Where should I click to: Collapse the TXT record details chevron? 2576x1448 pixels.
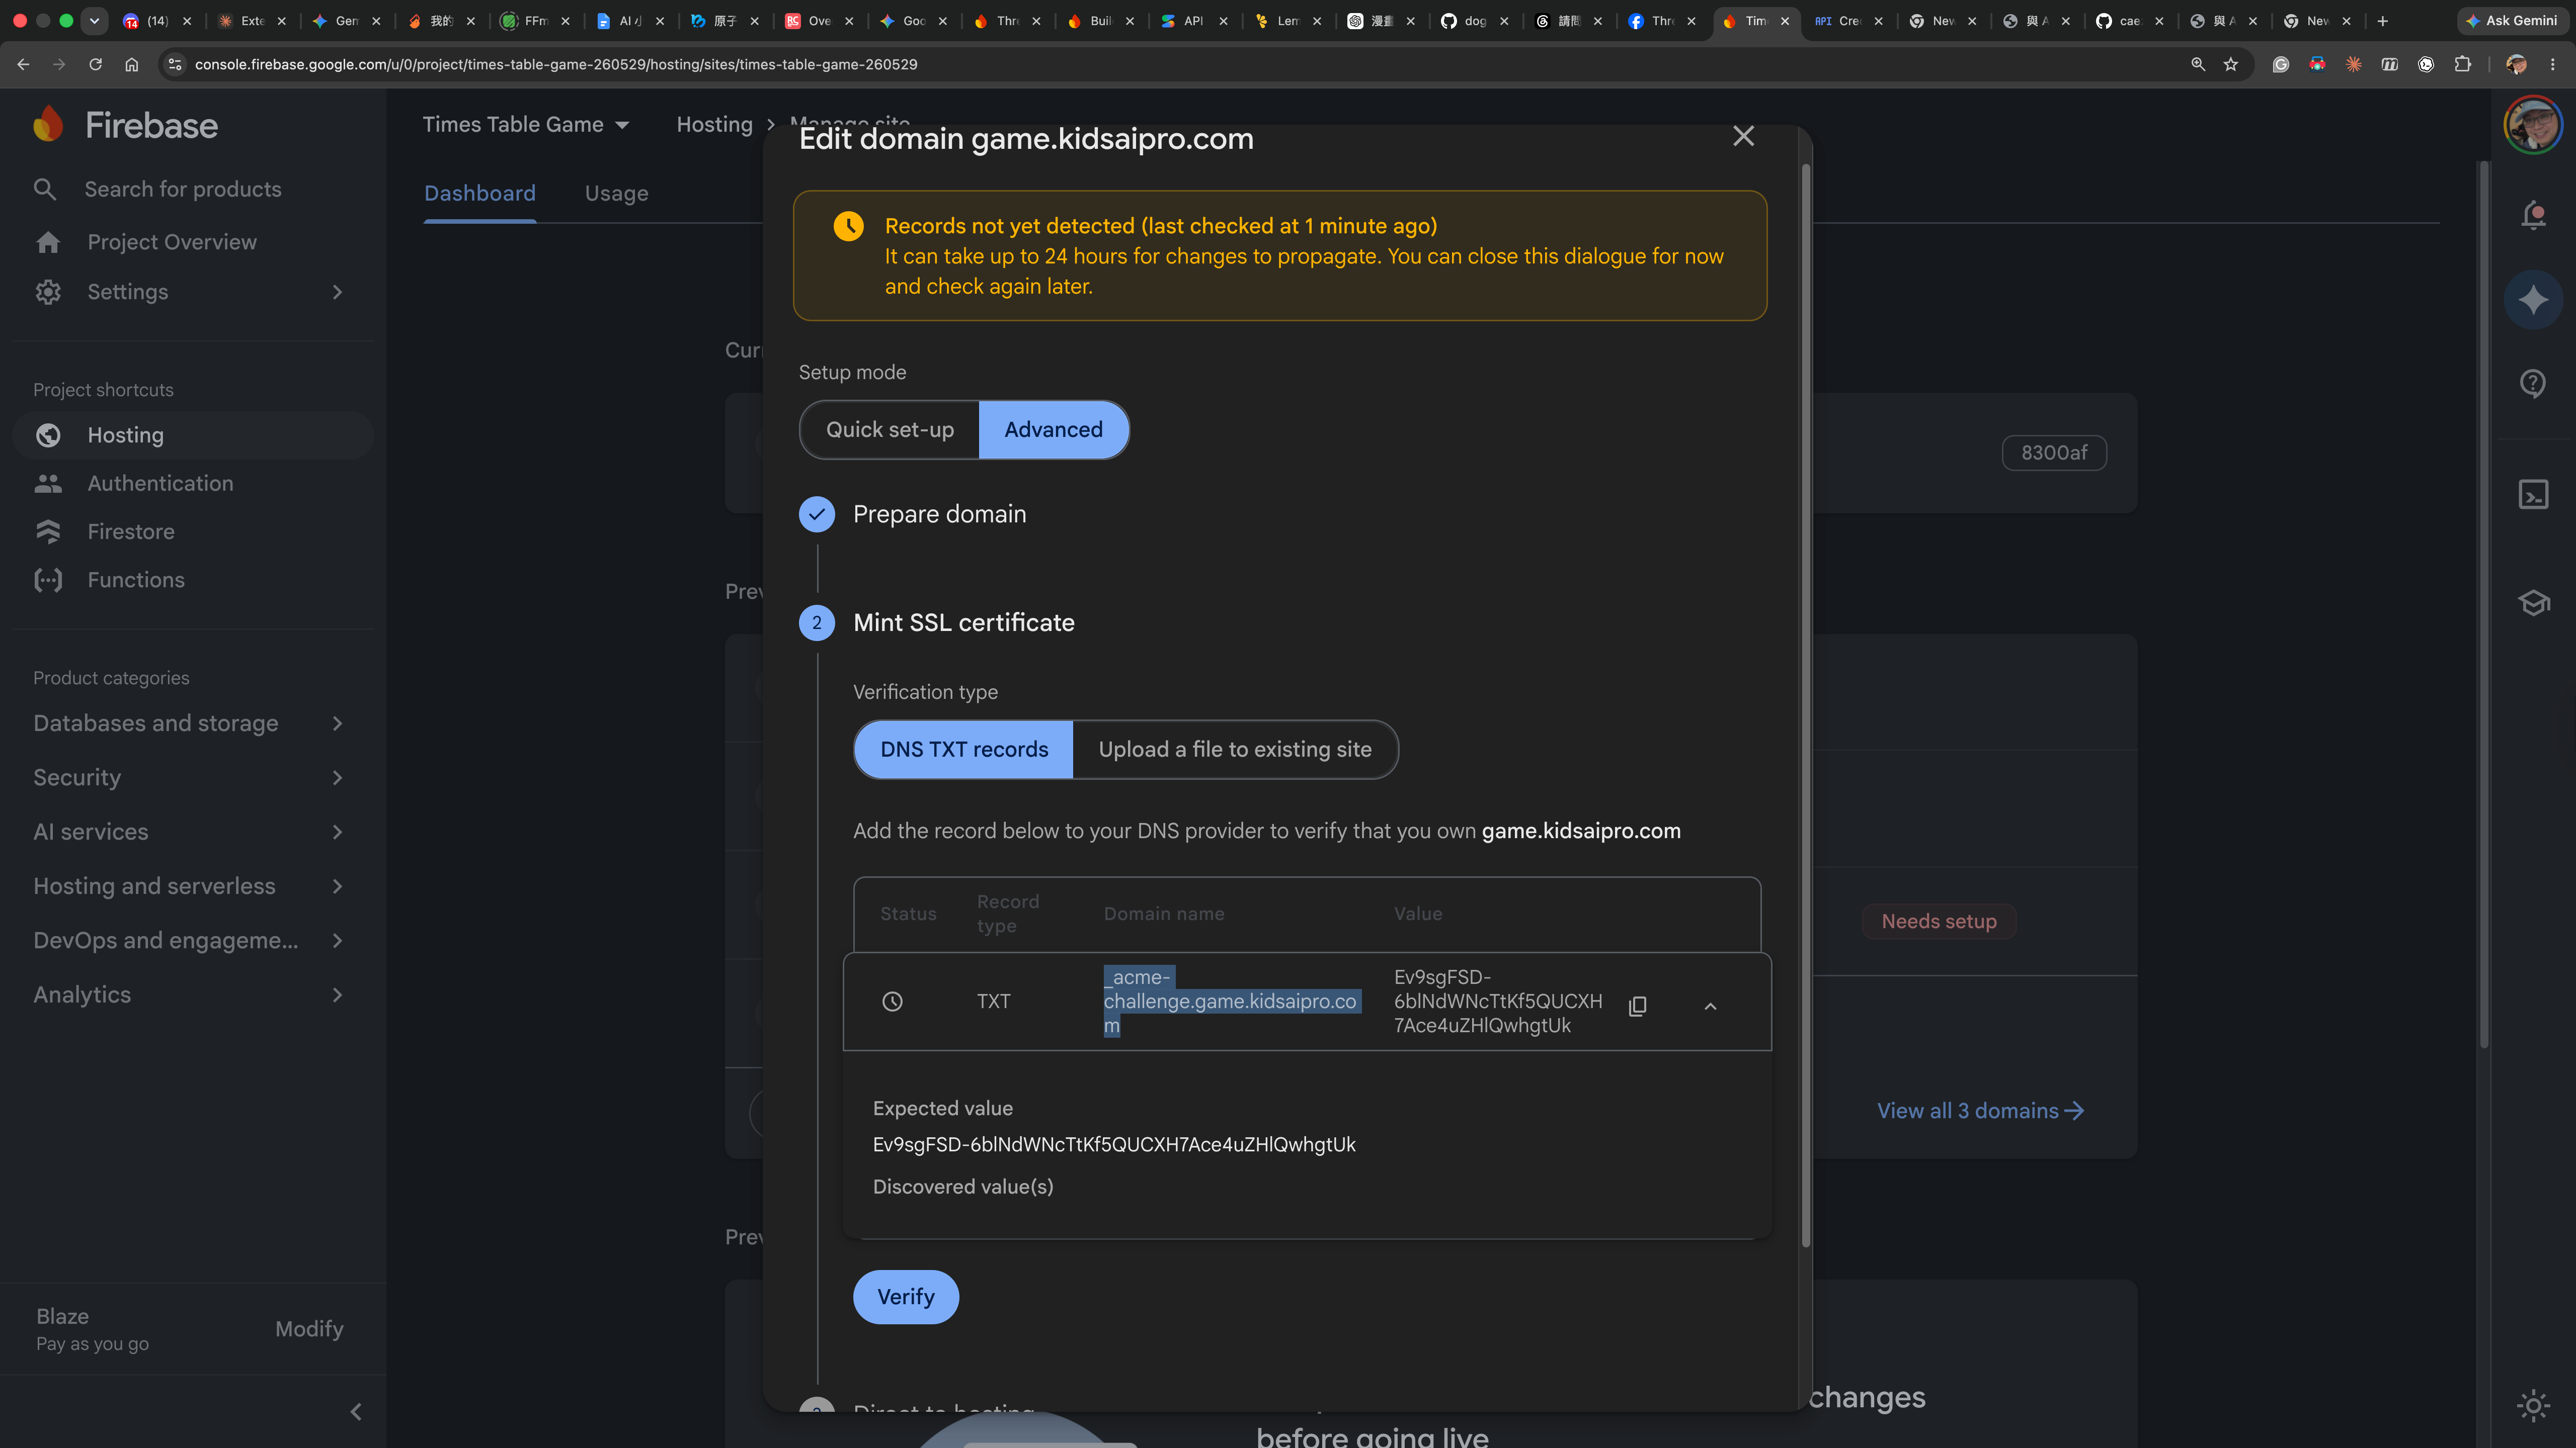tap(1710, 1006)
